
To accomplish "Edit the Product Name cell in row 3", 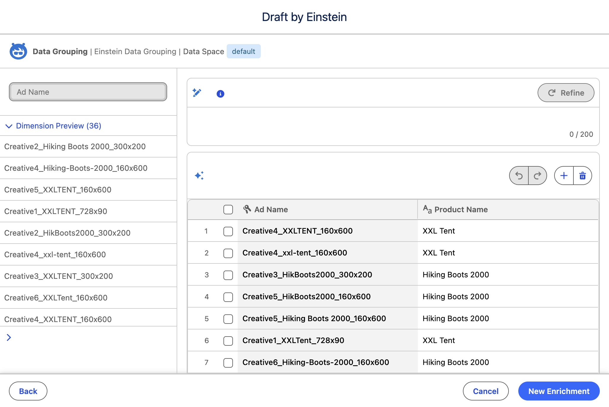I will coord(508,275).
